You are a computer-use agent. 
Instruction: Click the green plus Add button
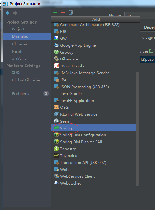(x=55, y=13)
